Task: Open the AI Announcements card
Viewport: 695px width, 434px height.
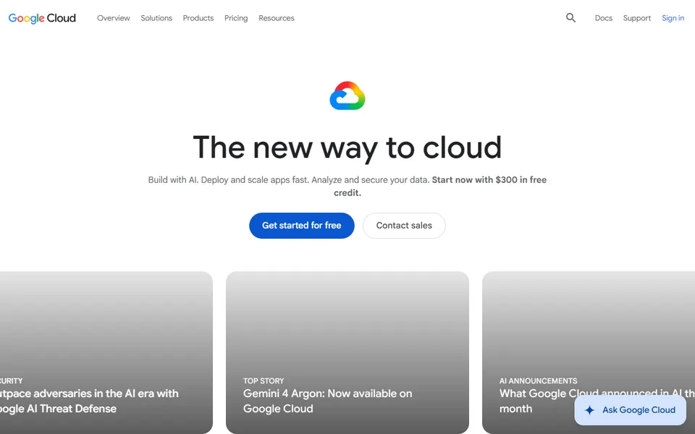Action: [589, 352]
